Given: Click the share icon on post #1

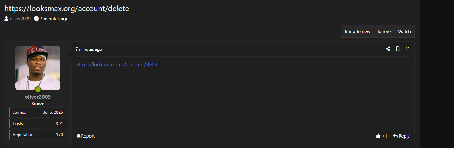Looking at the screenshot, I should point(388,49).
